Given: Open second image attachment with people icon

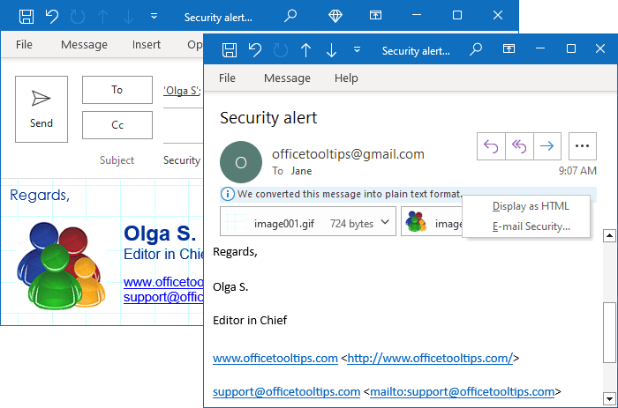Looking at the screenshot, I should click(432, 221).
